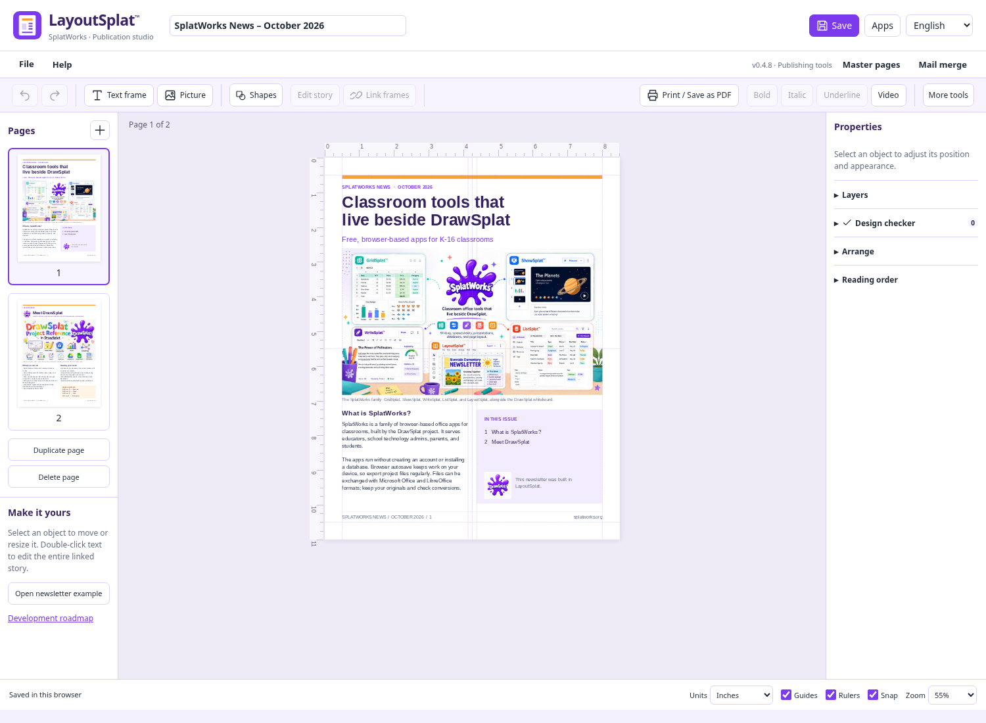Viewport: 986px width, 723px height.
Task: Click 'IN THIS ISSUE' sidebar heading
Action: (x=501, y=419)
